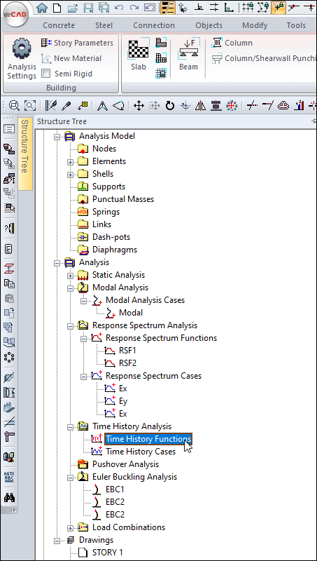This screenshot has width=317, height=561.
Task: Click the eyedropper icon in toolbar
Action: (66, 106)
